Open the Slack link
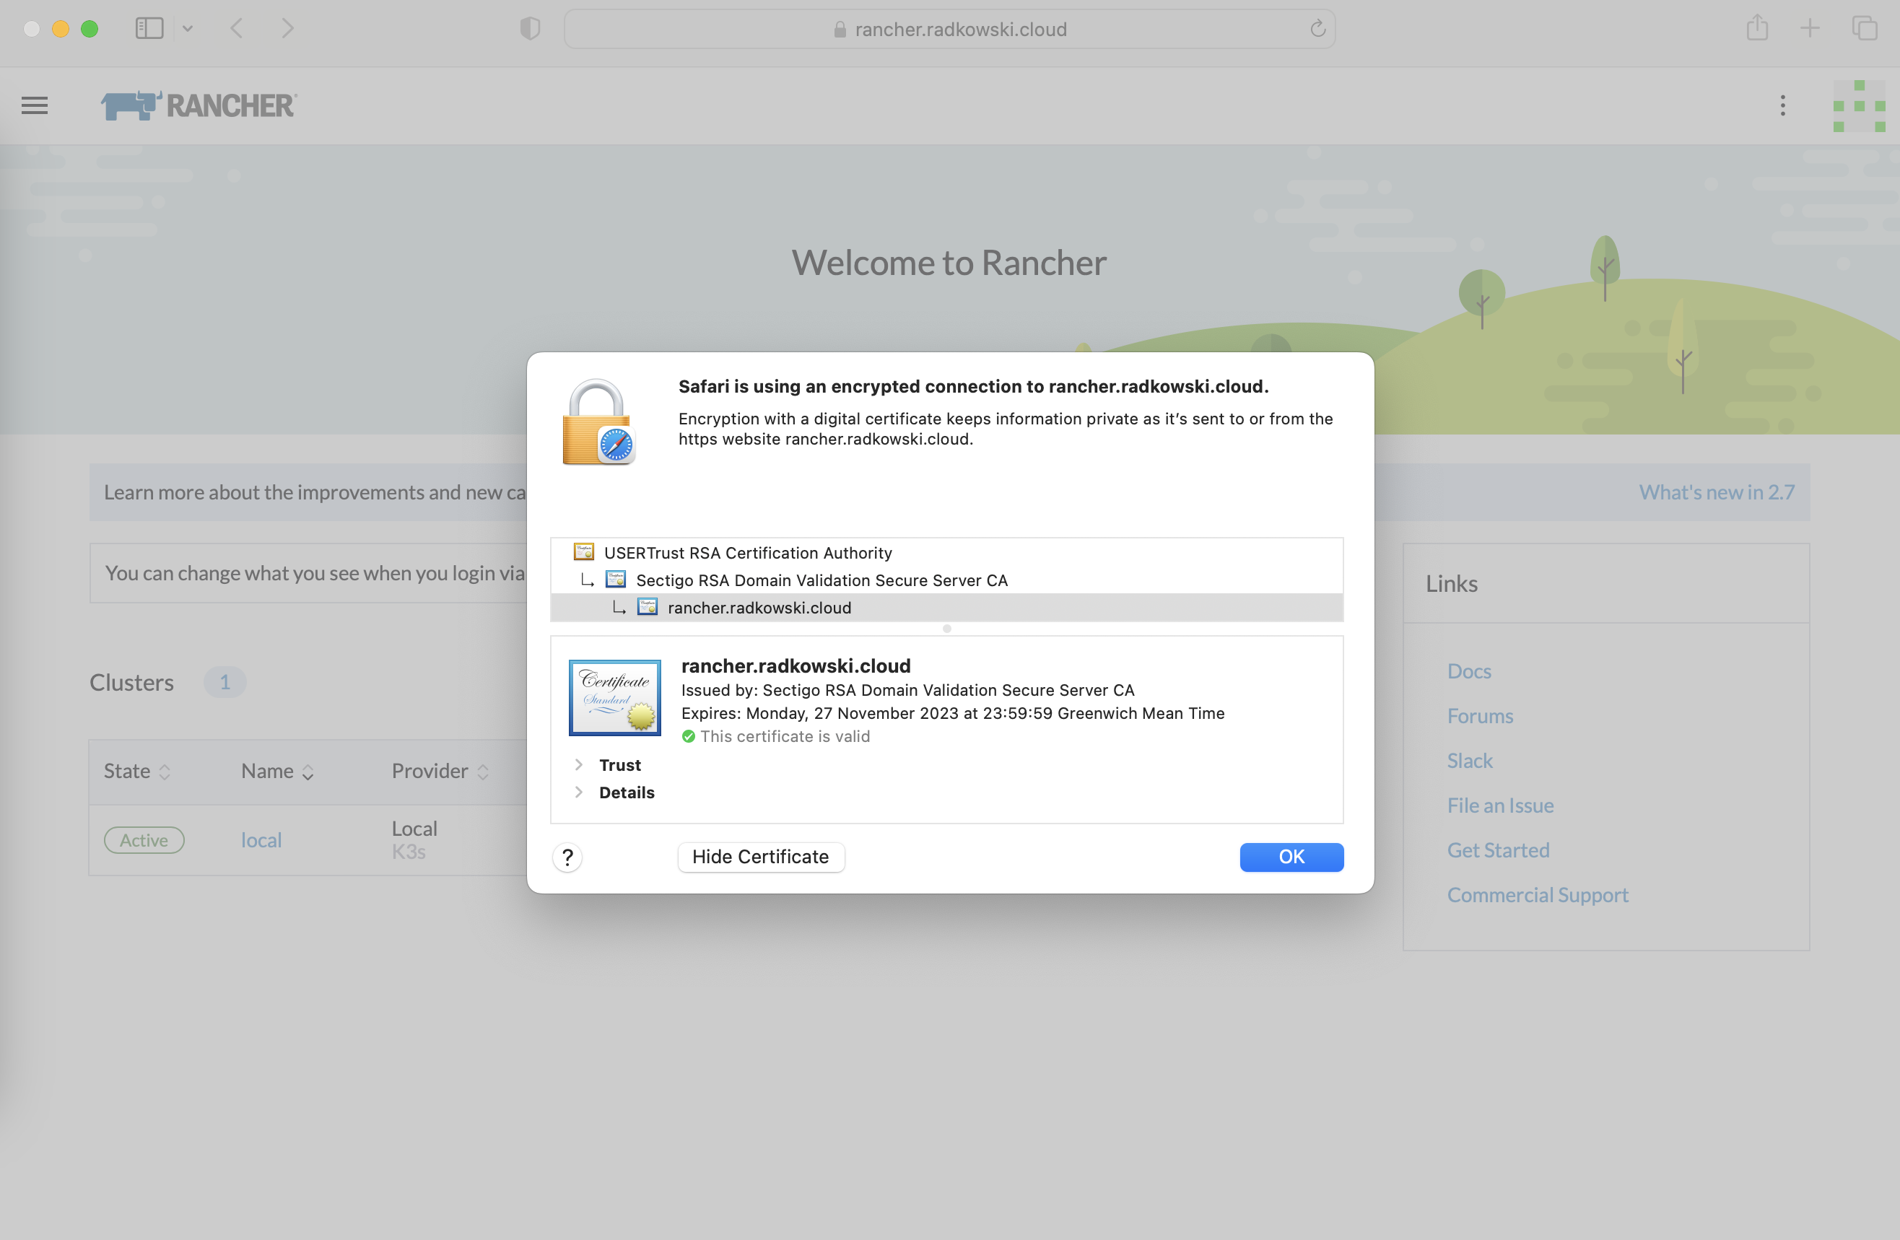 click(x=1470, y=761)
